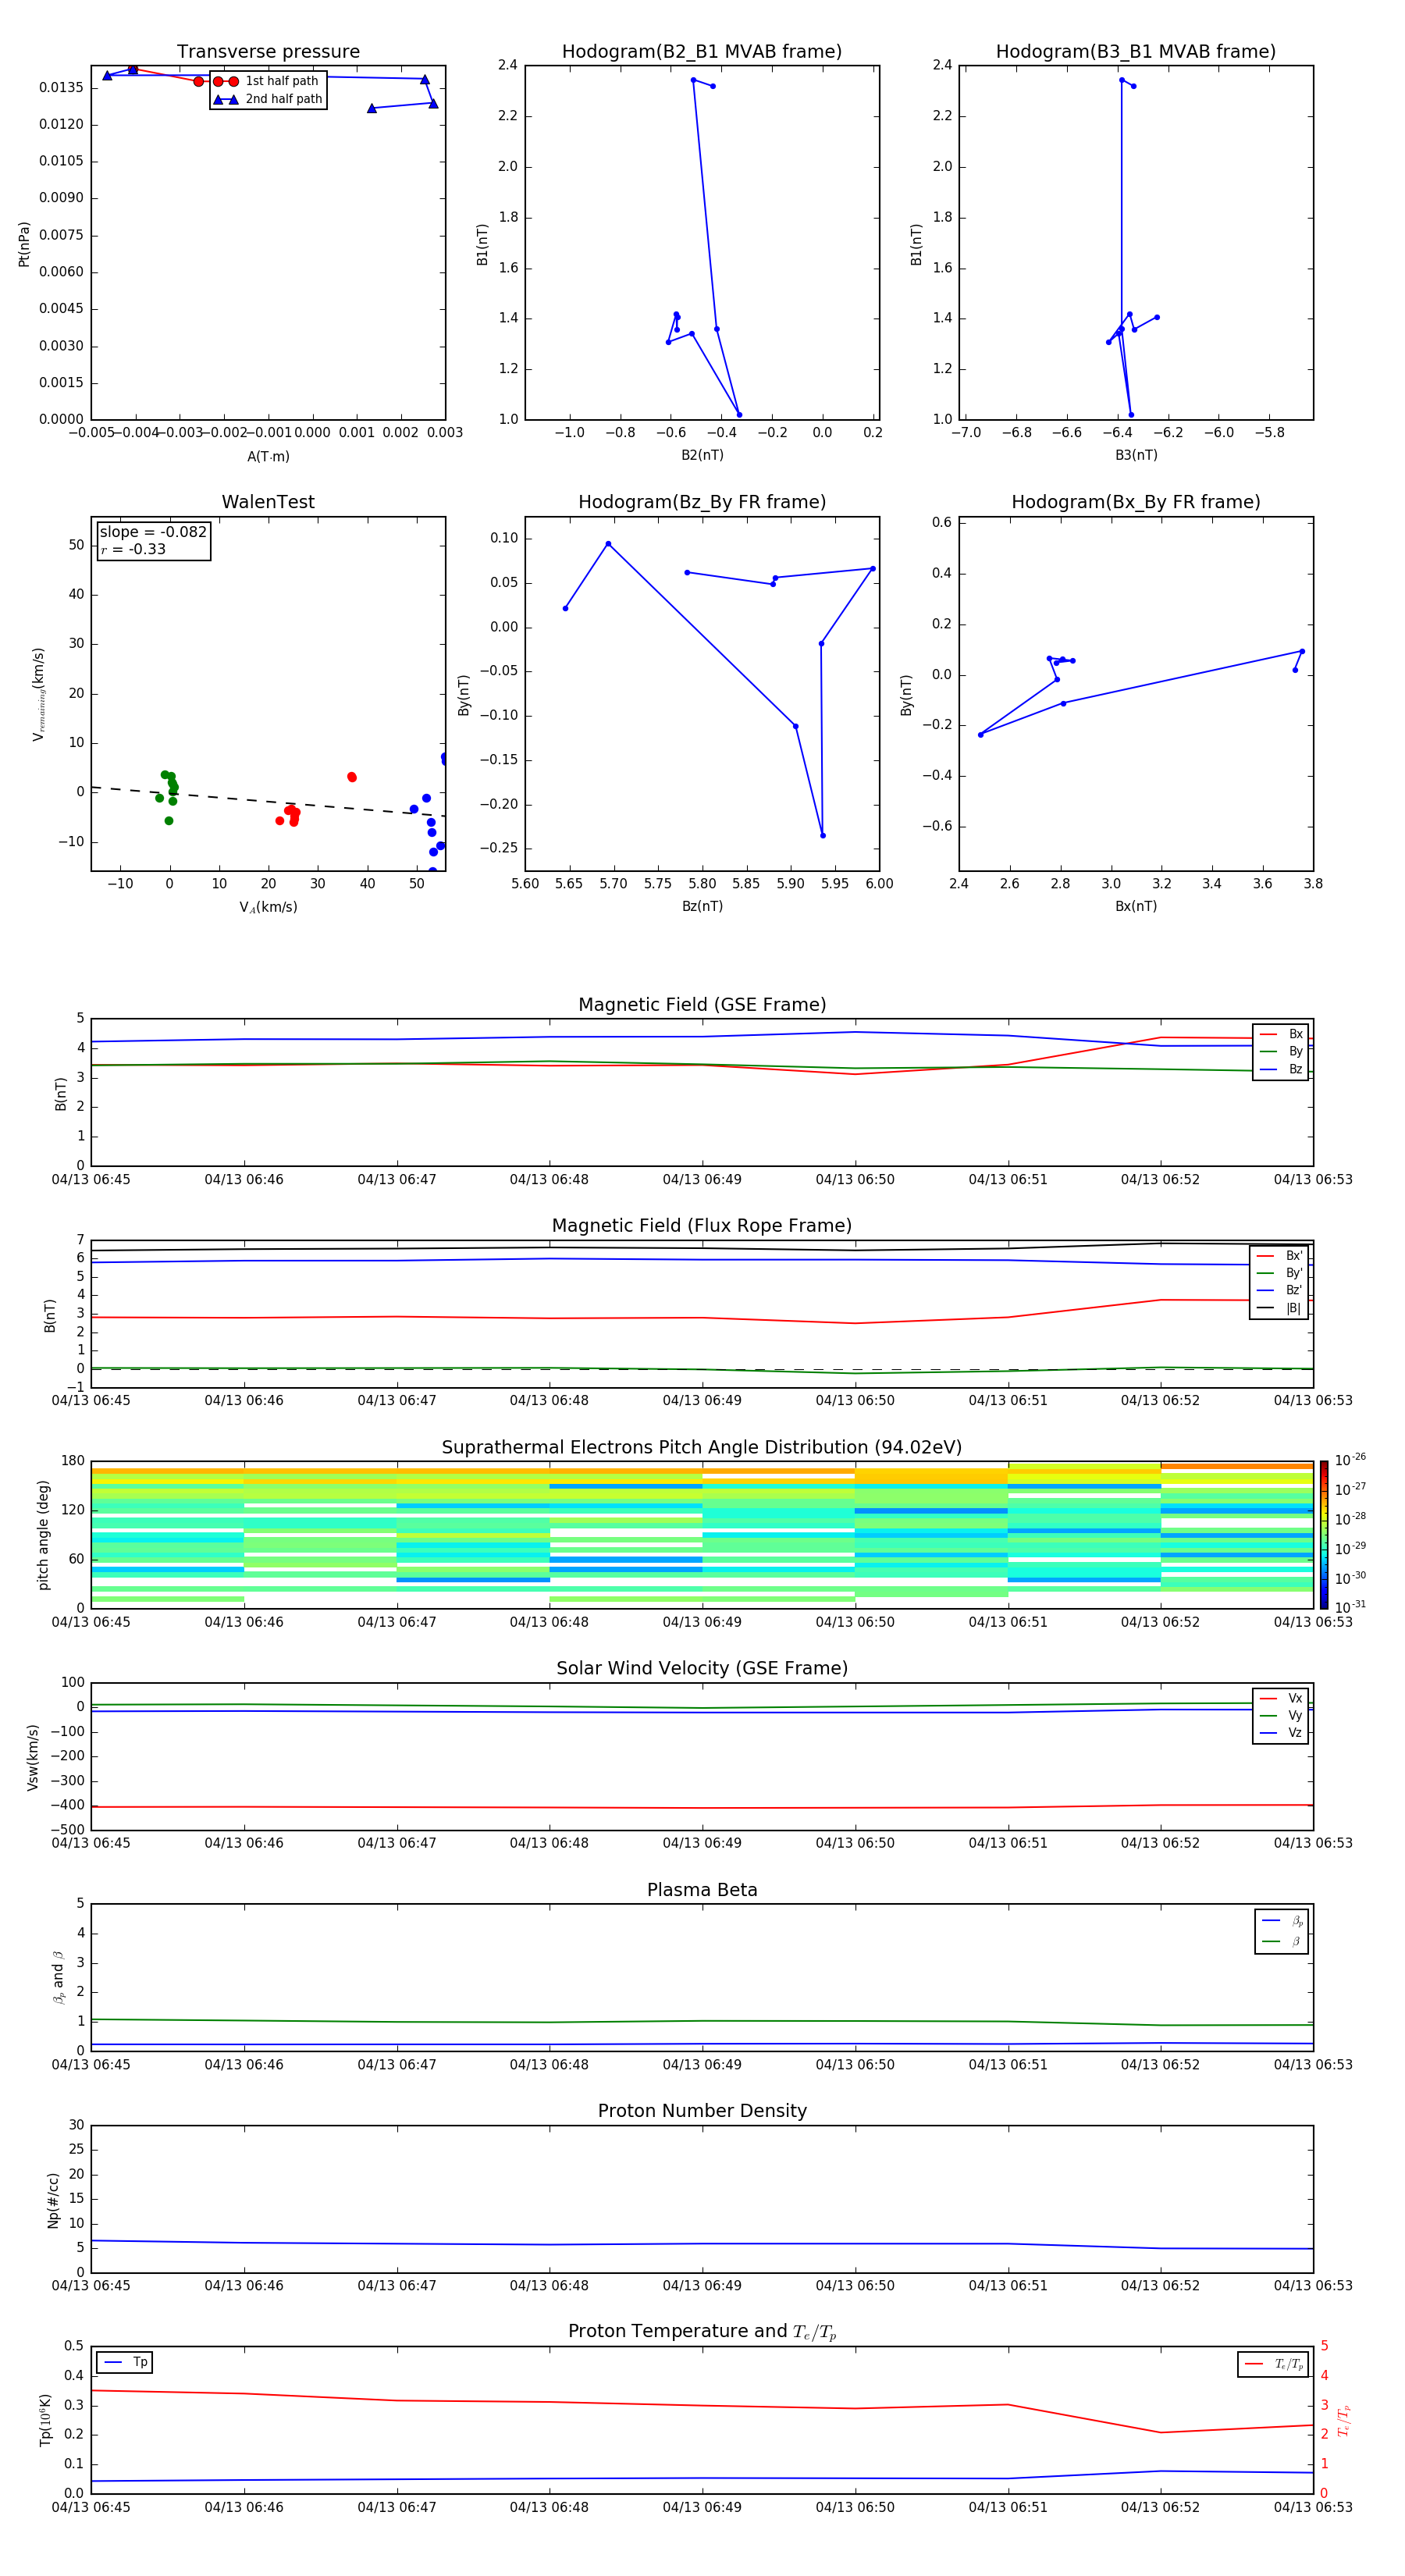The width and height of the screenshot is (1405, 2576).
Task: Click the 'Bx(nT)' x-axis label
Action: coord(1136,906)
